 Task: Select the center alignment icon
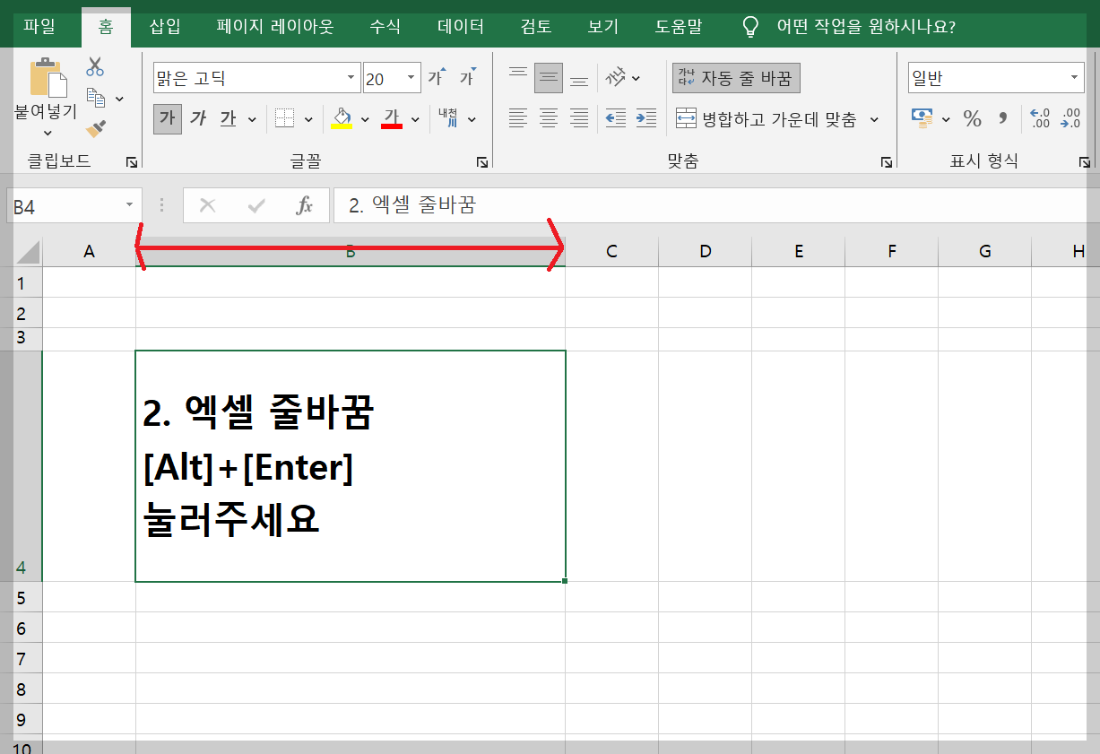[x=548, y=117]
